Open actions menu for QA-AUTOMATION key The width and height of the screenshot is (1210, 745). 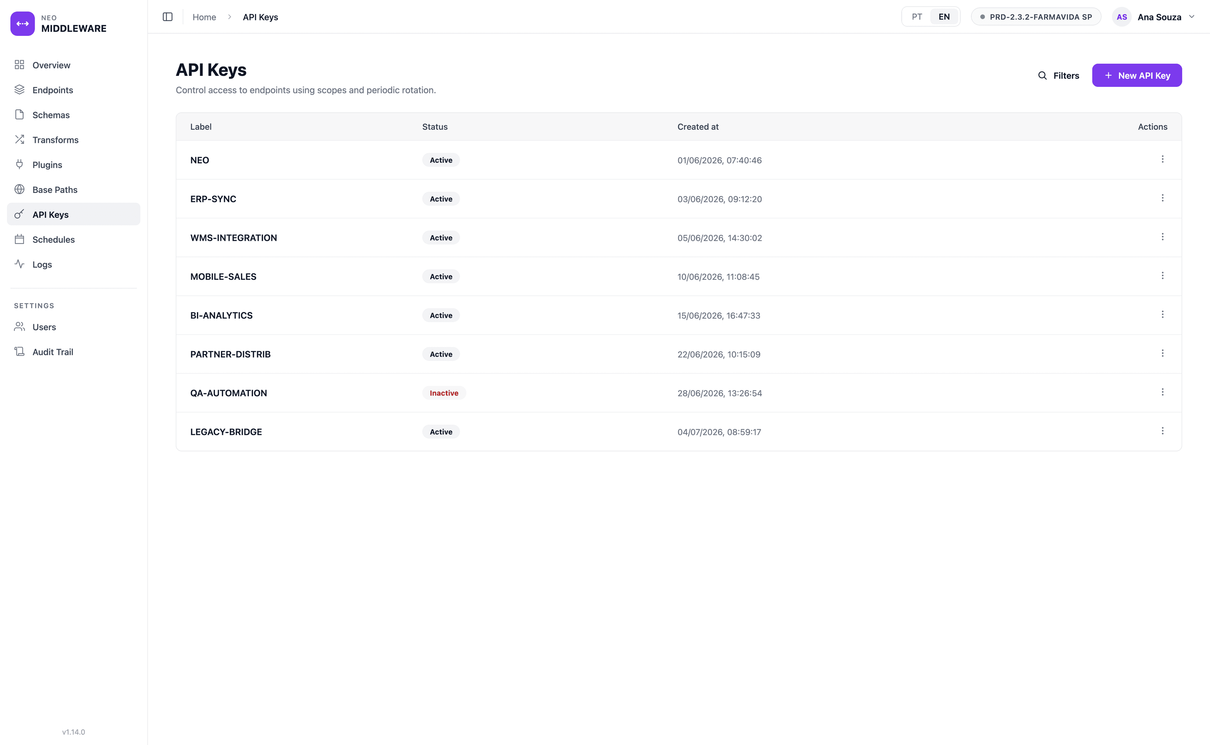1163,392
